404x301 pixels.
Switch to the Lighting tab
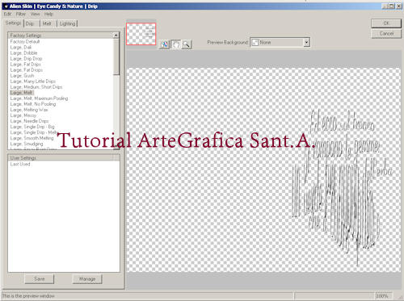click(67, 23)
